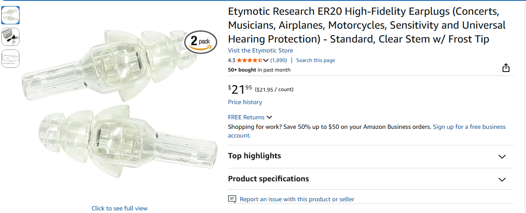
Task: Open the Price history link
Action: [x=245, y=102]
